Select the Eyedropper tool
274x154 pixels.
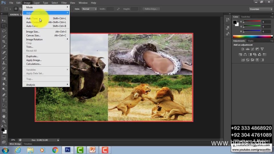pyautogui.click(x=4, y=47)
